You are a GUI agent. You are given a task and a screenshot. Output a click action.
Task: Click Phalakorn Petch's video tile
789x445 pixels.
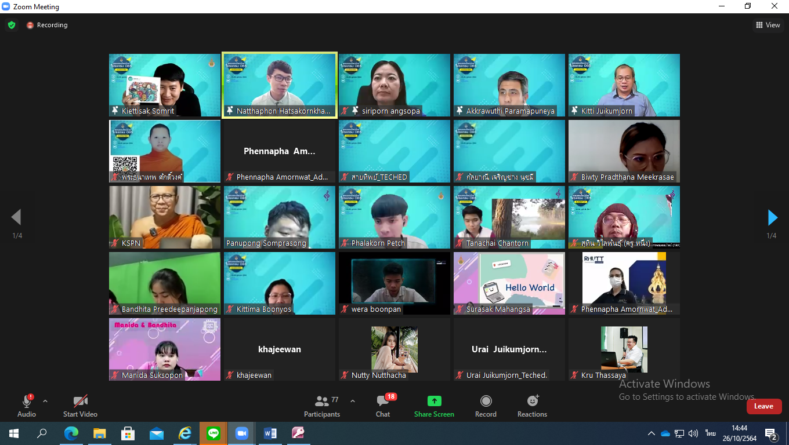(x=395, y=217)
